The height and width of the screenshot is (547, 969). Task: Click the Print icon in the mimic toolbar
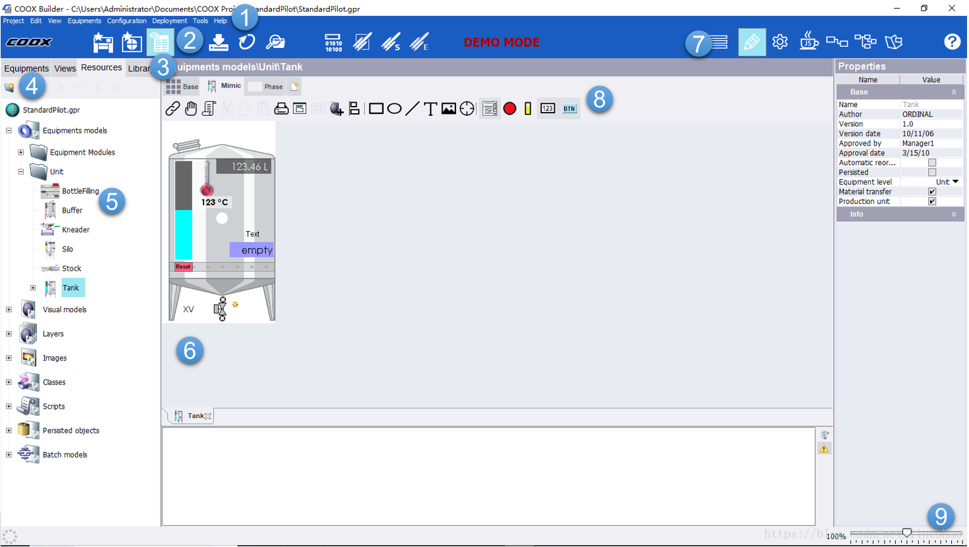[x=281, y=108]
